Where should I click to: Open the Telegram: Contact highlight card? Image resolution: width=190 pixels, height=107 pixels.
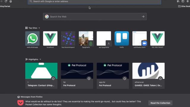click(41, 76)
